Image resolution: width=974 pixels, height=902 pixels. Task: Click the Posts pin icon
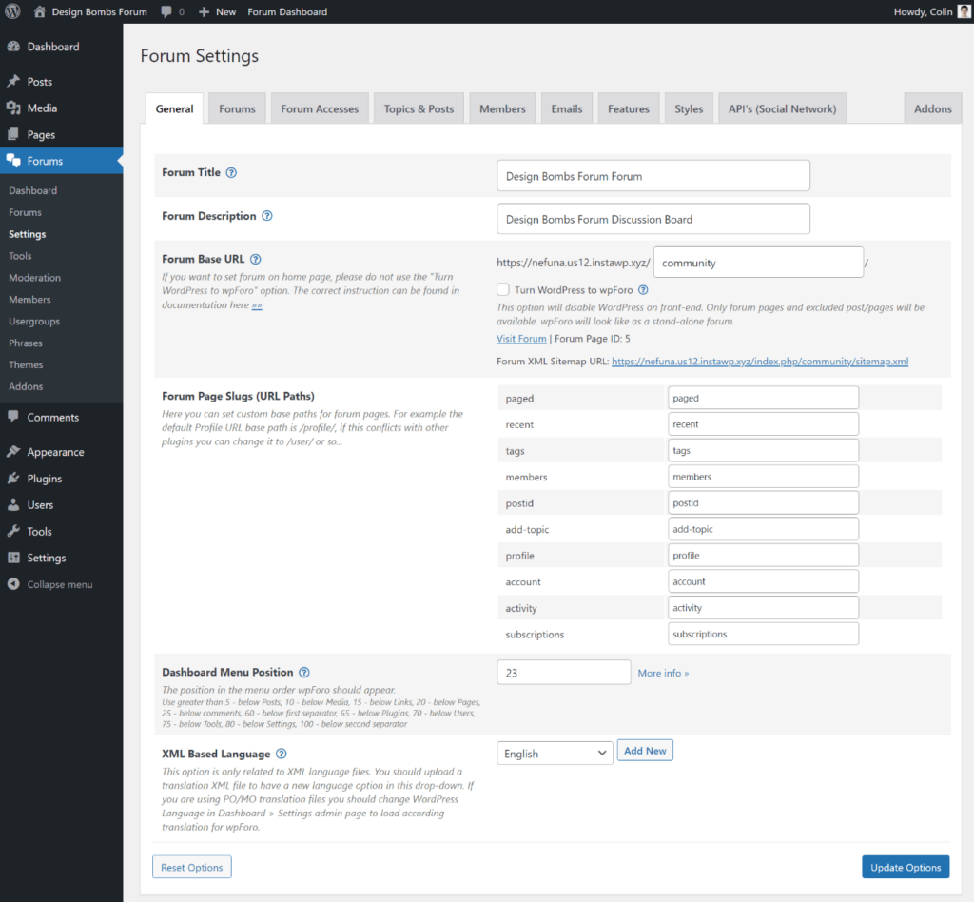(x=13, y=82)
